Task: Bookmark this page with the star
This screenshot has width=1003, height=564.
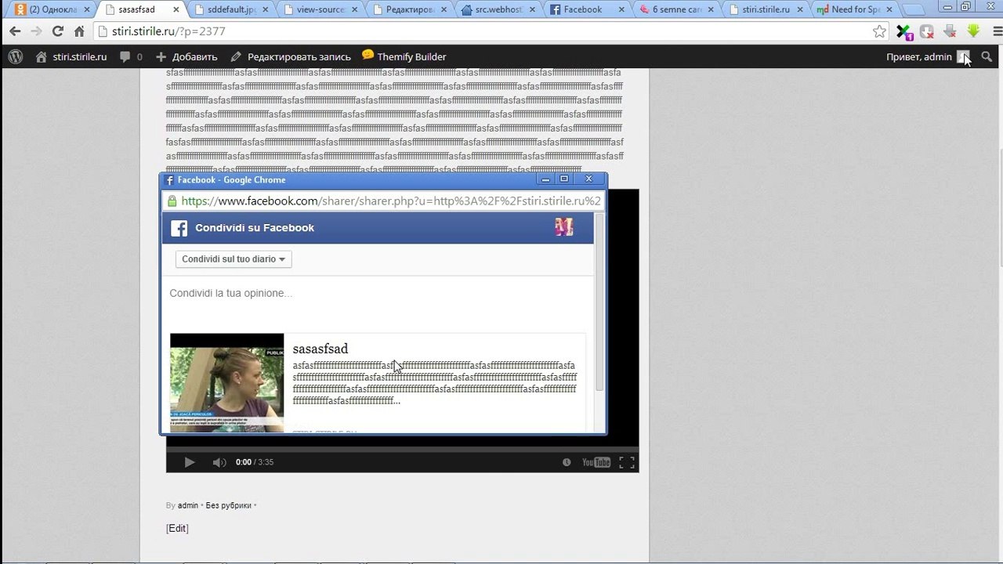Action: pyautogui.click(x=880, y=31)
